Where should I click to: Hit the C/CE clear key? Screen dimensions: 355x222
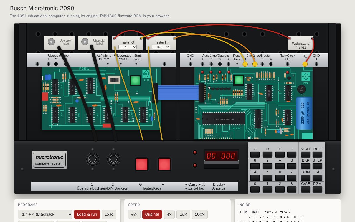(305, 189)
